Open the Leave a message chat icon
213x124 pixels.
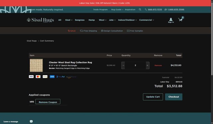pos(31,121)
